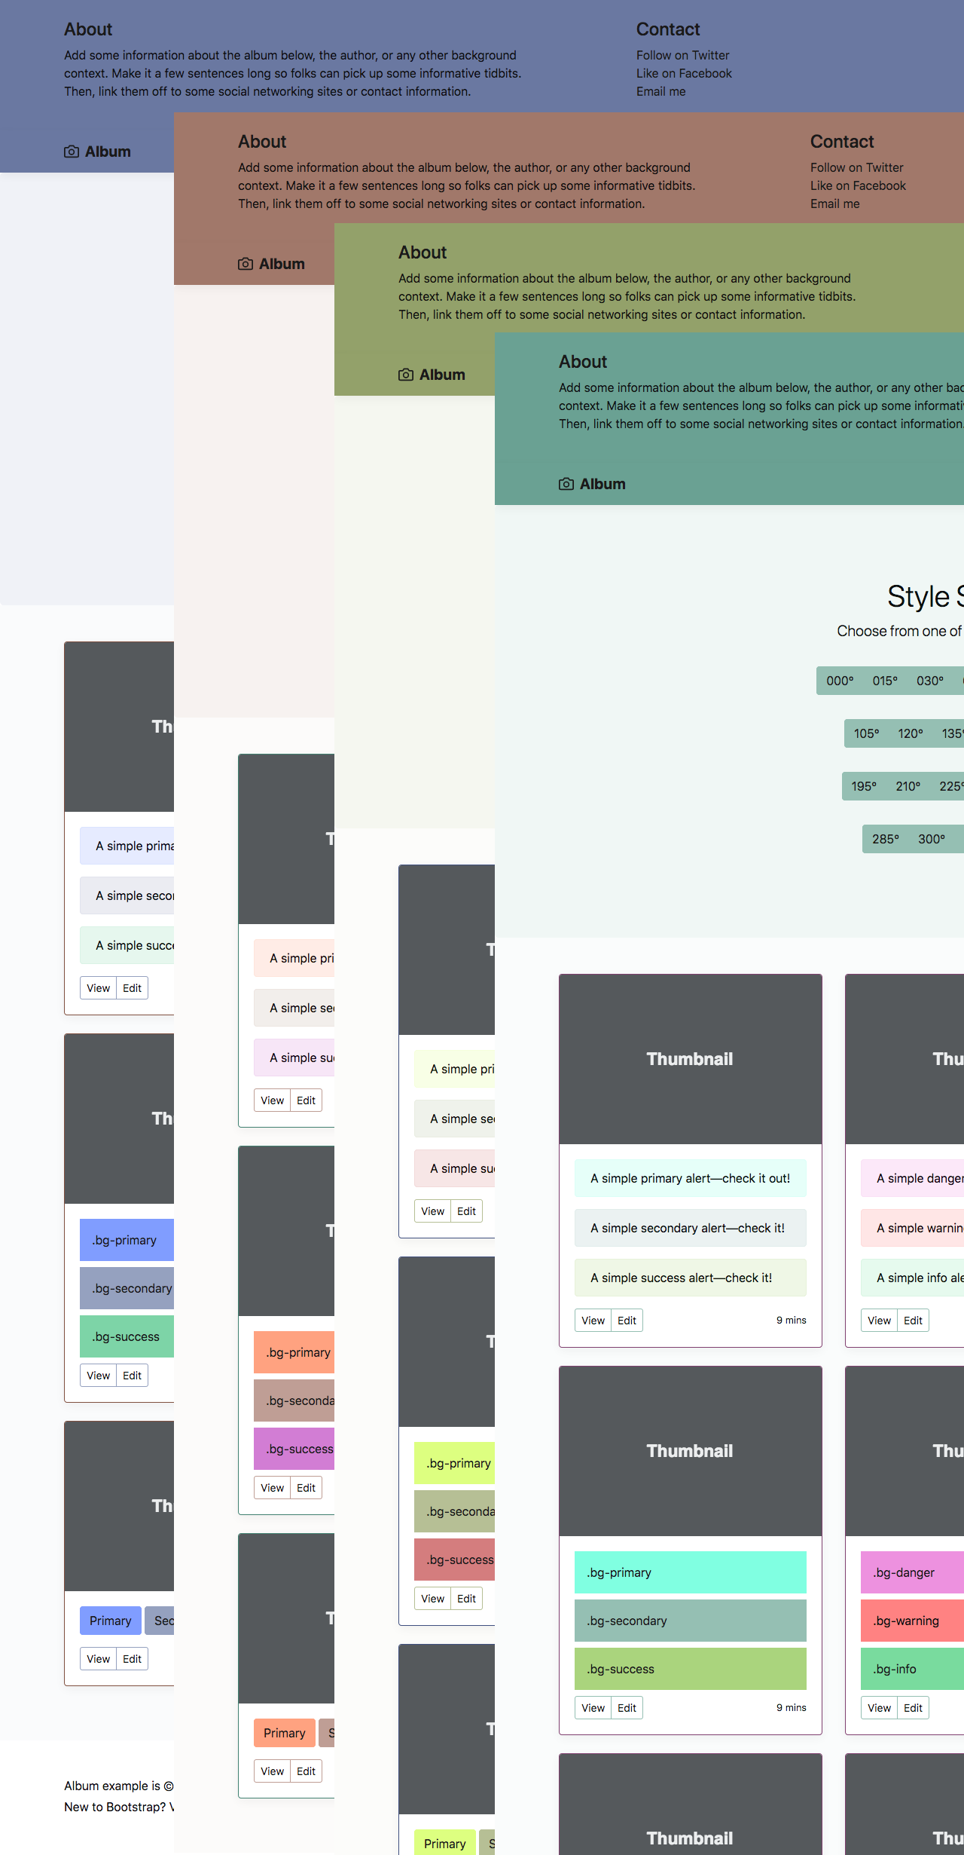Click View on brown page alerts card
This screenshot has height=1855, width=964.
[272, 1100]
